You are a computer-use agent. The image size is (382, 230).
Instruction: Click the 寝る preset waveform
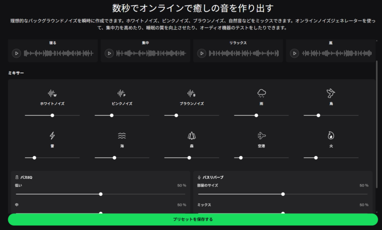[58, 53]
